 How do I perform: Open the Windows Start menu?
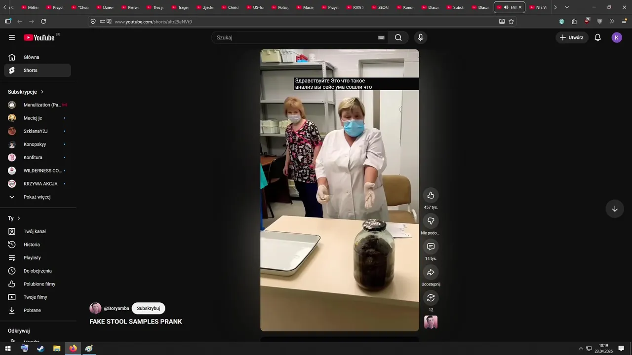point(8,349)
